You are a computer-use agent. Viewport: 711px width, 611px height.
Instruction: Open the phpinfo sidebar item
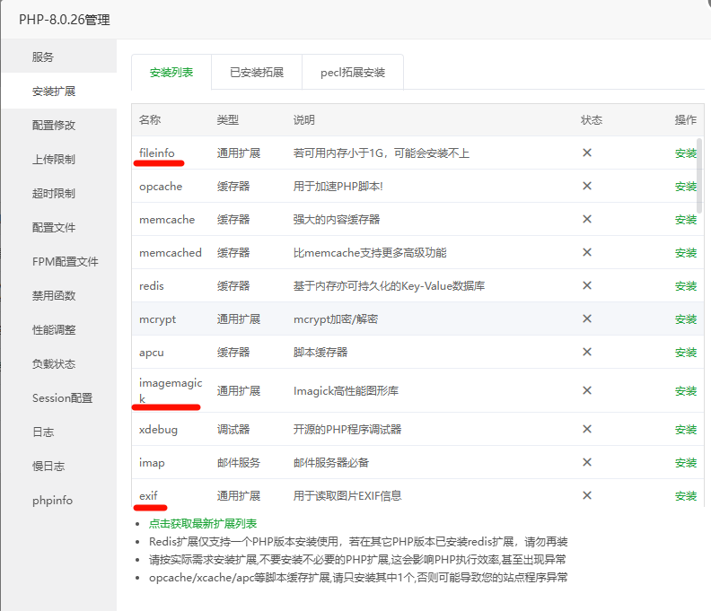click(52, 500)
